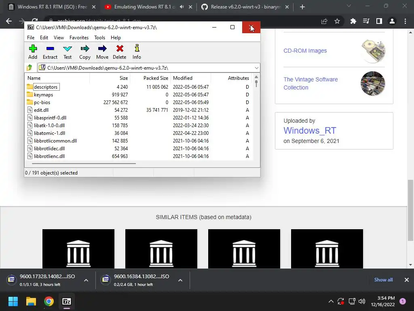Viewport: 414px width, 311px height.
Task: Click Show all downloads
Action: coord(383,280)
